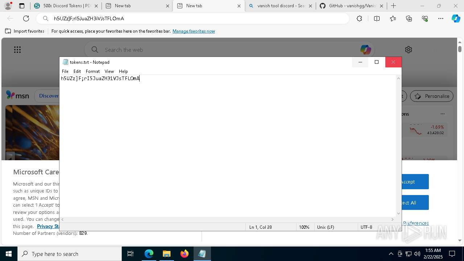Minimize the Notepad window
Screen dimensions: 464x261
click(360, 62)
